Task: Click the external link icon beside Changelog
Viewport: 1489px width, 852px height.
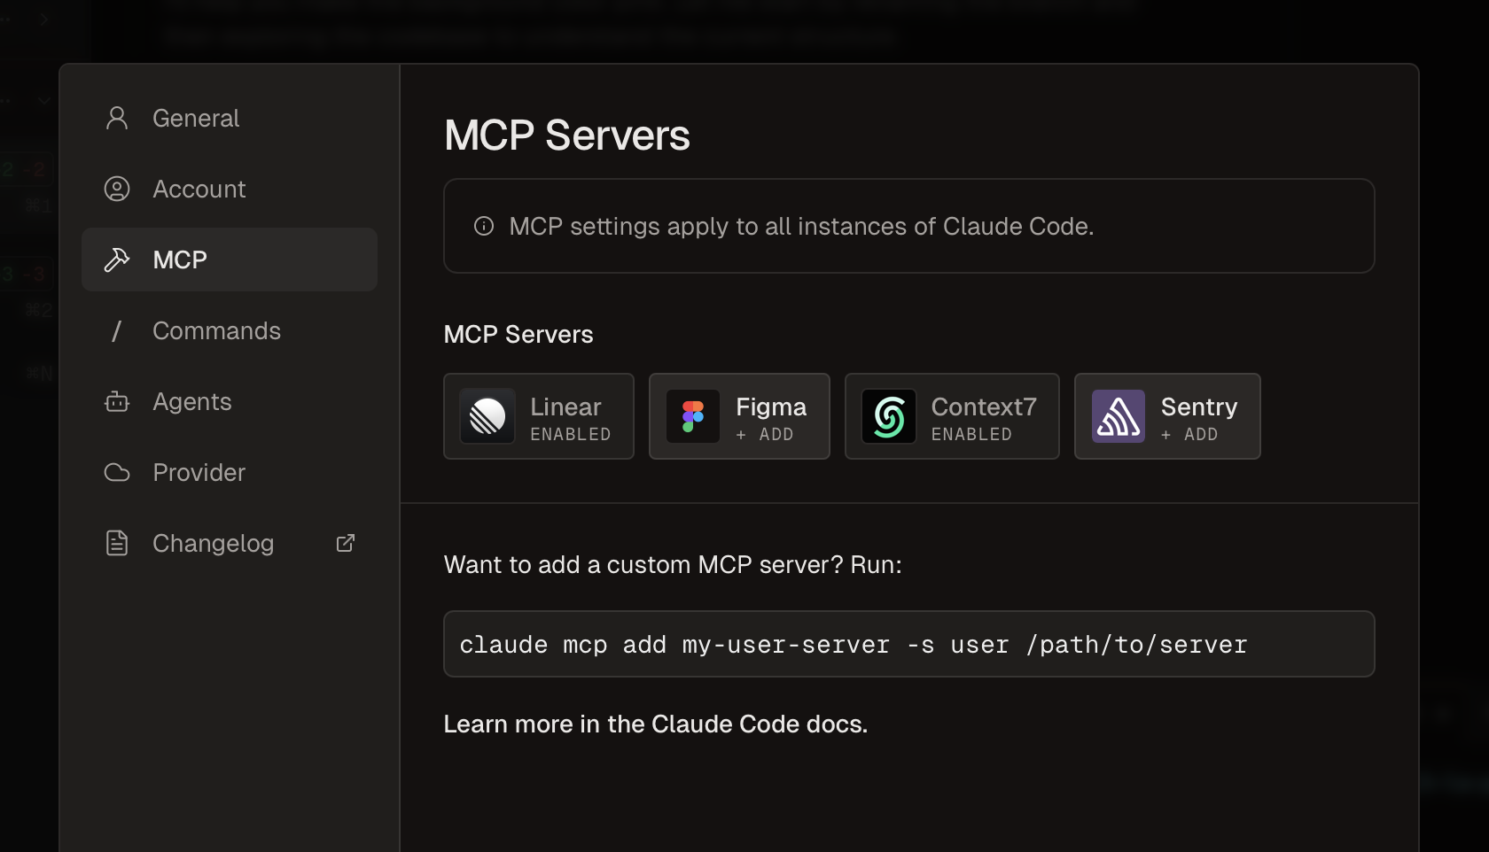Action: [346, 543]
